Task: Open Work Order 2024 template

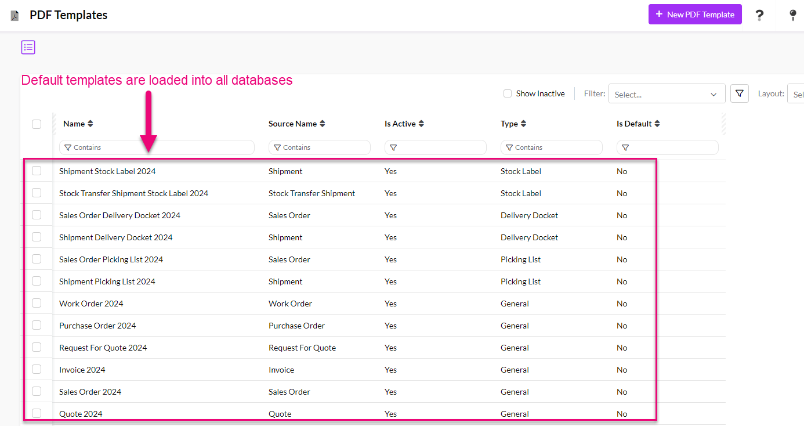Action: (x=91, y=304)
